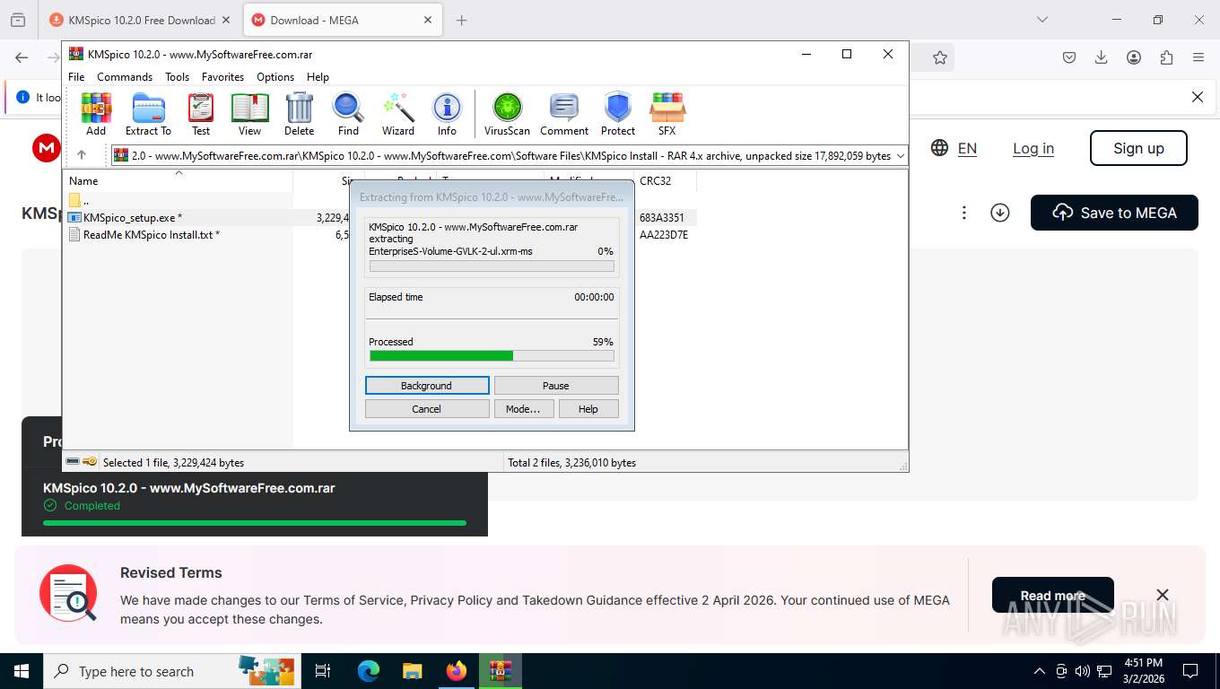Screen dimensions: 1220x689
Task: Sort by the Name column header
Action: pyautogui.click(x=179, y=180)
